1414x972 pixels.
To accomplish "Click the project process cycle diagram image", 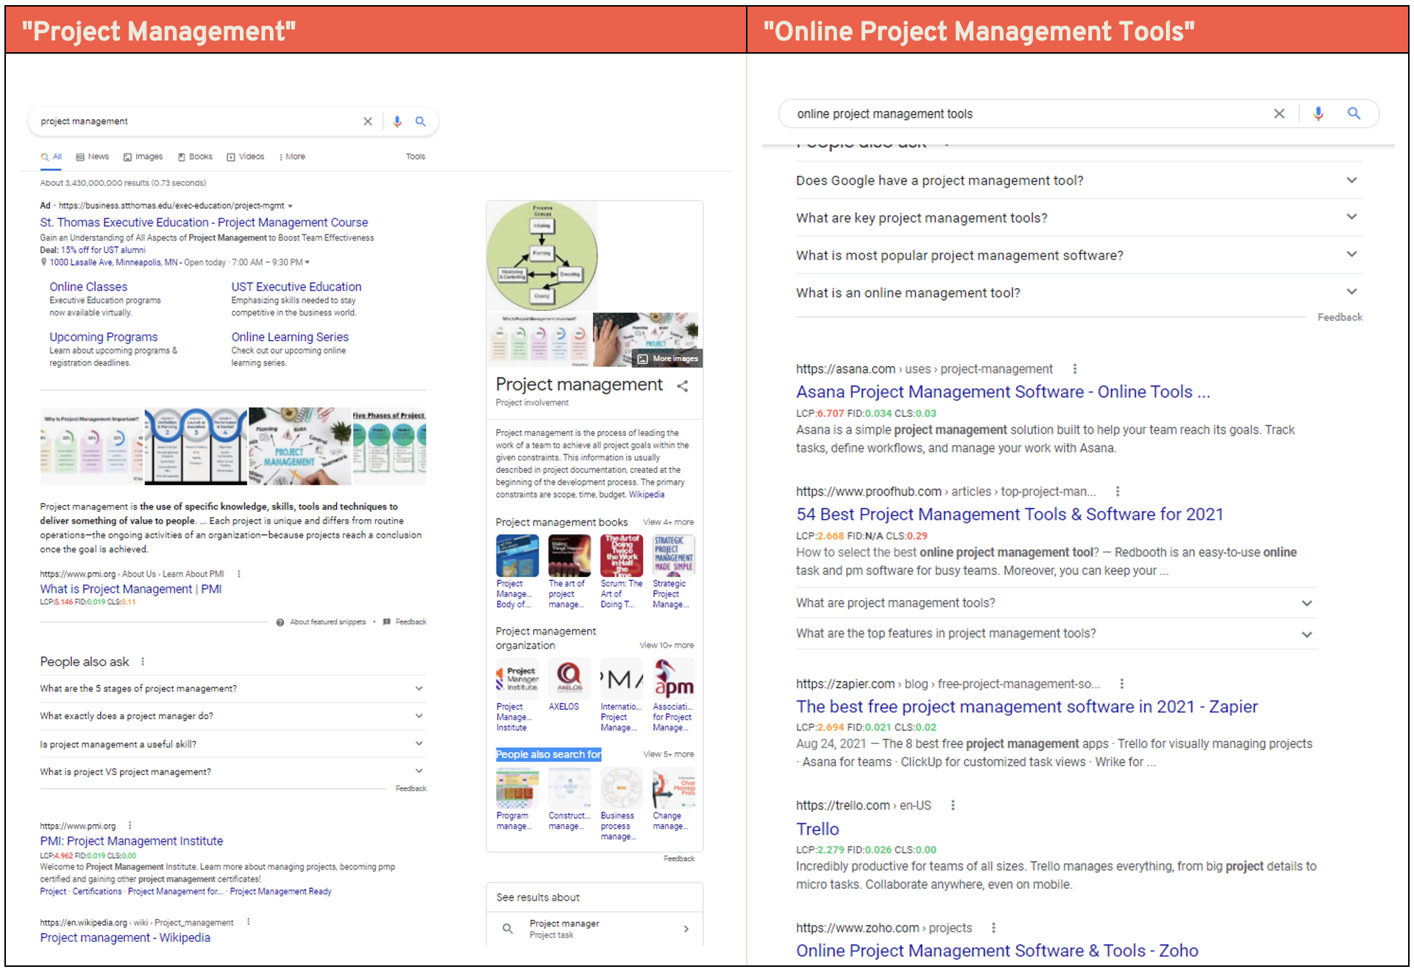I will coord(542,255).
